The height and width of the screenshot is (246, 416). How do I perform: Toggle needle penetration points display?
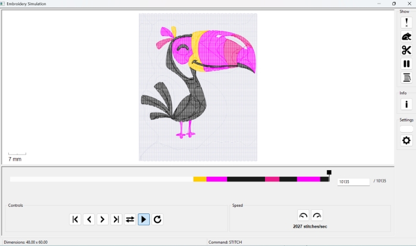406,23
